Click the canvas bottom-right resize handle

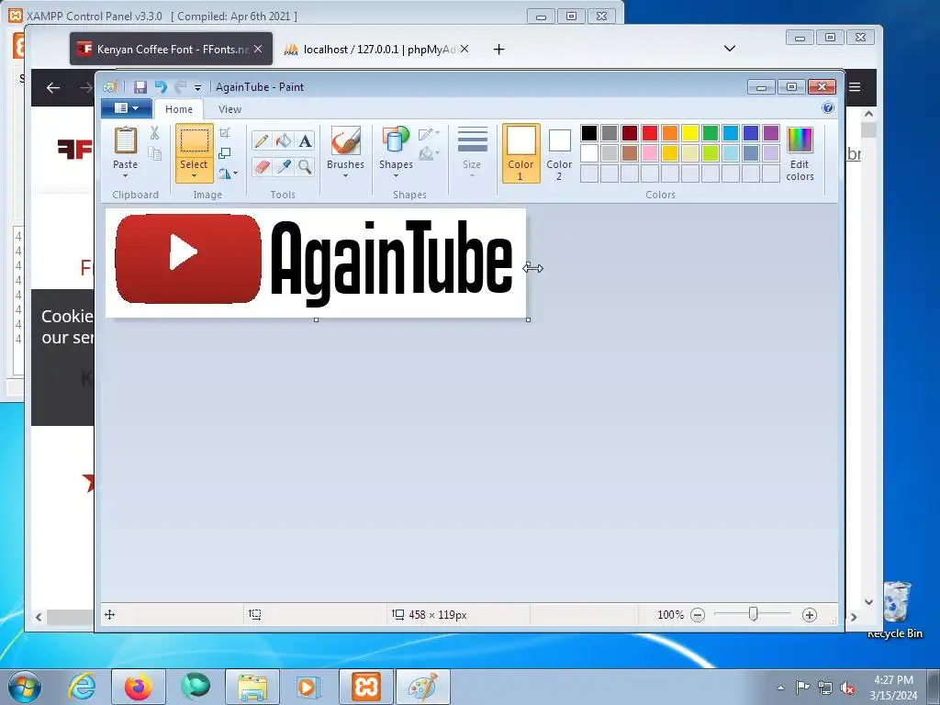point(528,320)
